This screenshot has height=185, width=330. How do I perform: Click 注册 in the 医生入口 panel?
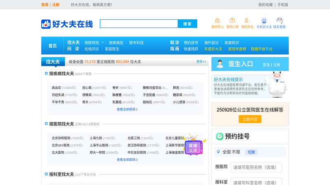276,65
